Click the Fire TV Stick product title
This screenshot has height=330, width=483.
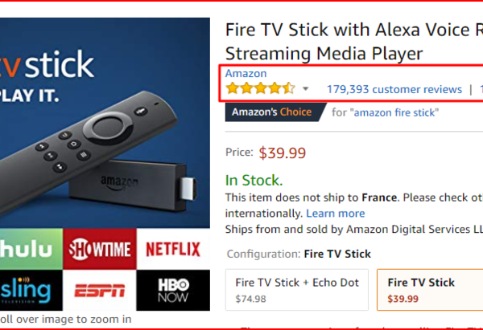[x=354, y=42]
